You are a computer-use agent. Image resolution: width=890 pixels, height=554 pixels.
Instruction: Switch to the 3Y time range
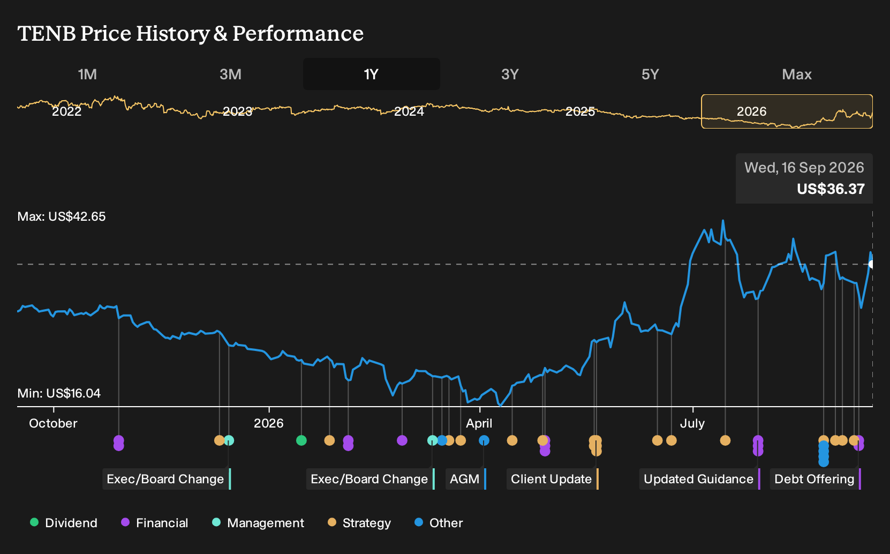[x=510, y=74]
